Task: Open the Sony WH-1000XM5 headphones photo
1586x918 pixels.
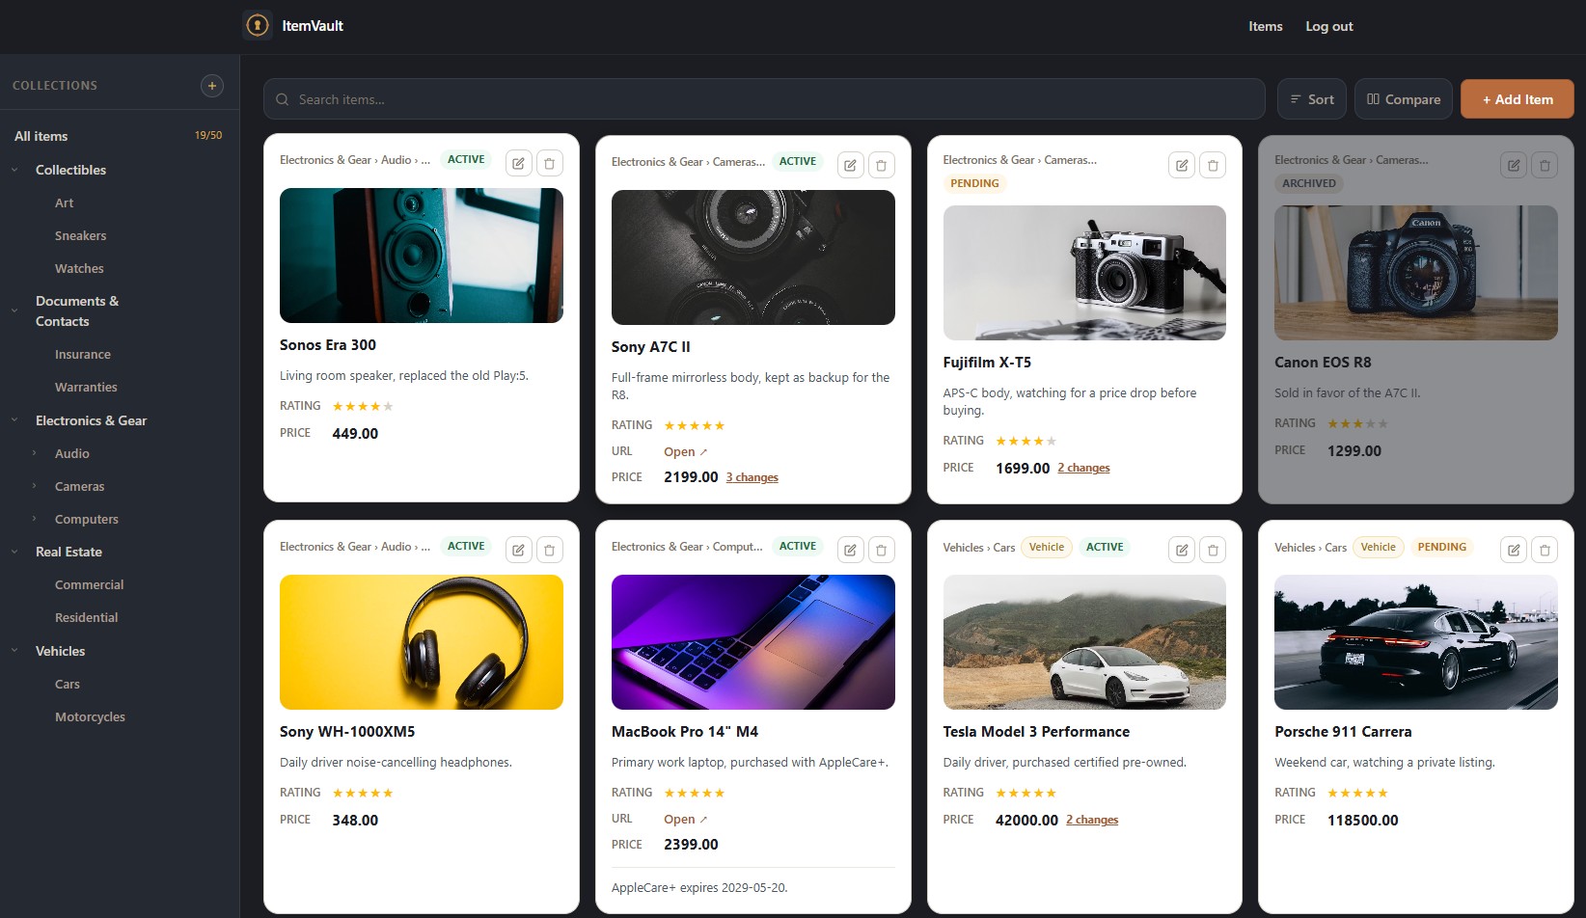Action: (422, 642)
